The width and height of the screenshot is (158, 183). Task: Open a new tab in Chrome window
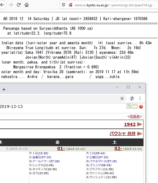(4, 89)
